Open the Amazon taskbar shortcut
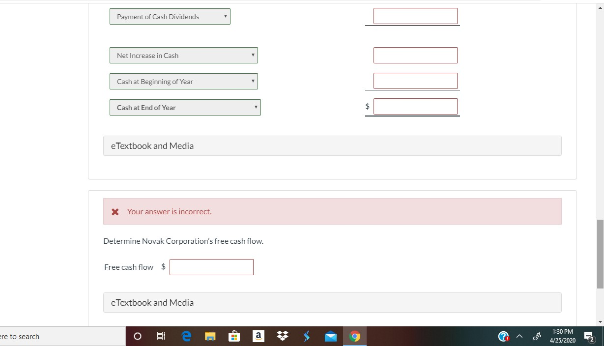Screen dimensions: 604x346 pos(258,336)
